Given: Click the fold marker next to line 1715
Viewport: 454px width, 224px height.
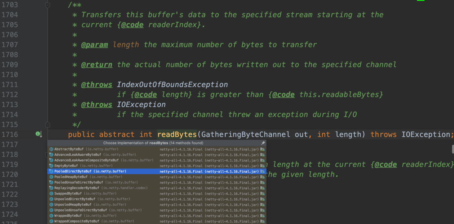Looking at the screenshot, I should tap(47, 124).
